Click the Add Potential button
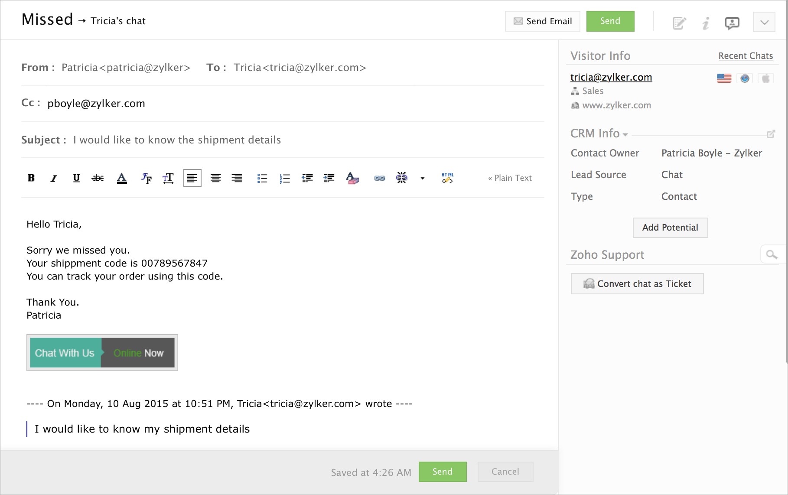Image resolution: width=788 pixels, height=495 pixels. click(x=670, y=228)
